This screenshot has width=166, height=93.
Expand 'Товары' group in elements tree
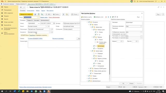point(87,76)
